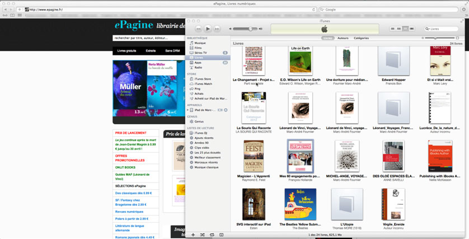Click the Safari add bookmark plus button

[x=20, y=10]
